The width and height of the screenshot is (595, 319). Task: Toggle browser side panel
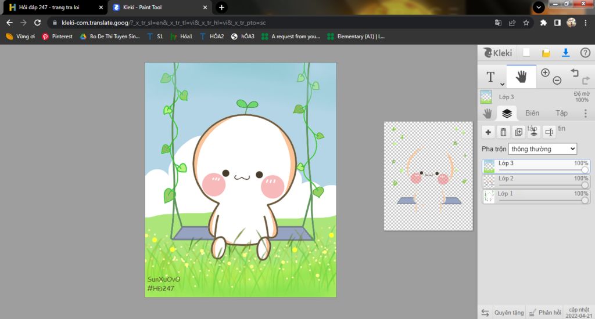point(557,23)
